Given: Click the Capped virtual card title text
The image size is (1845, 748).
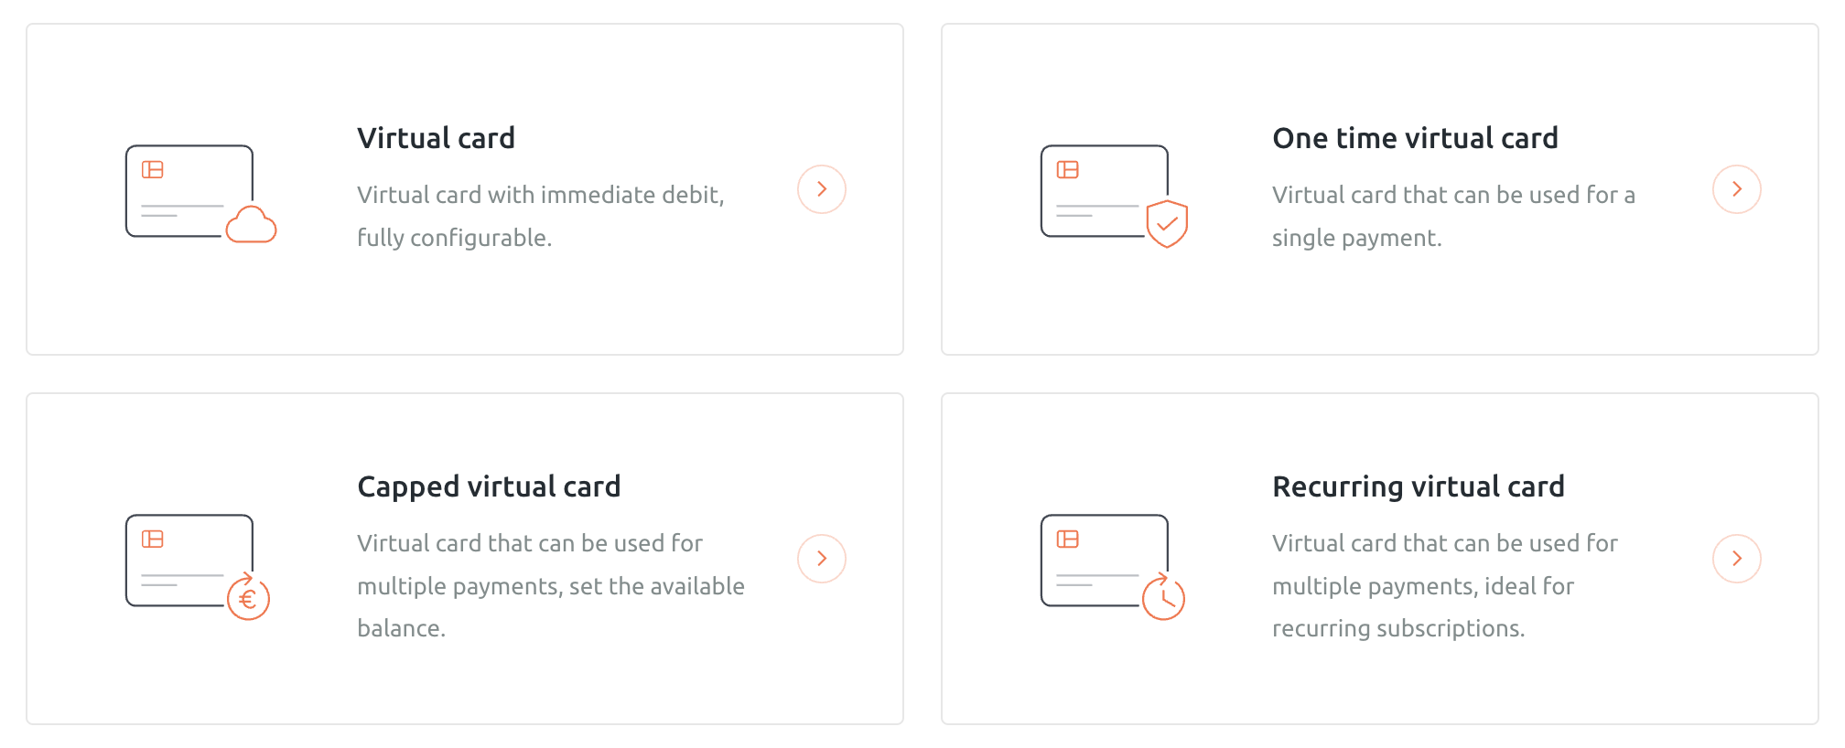Looking at the screenshot, I should click(x=489, y=486).
